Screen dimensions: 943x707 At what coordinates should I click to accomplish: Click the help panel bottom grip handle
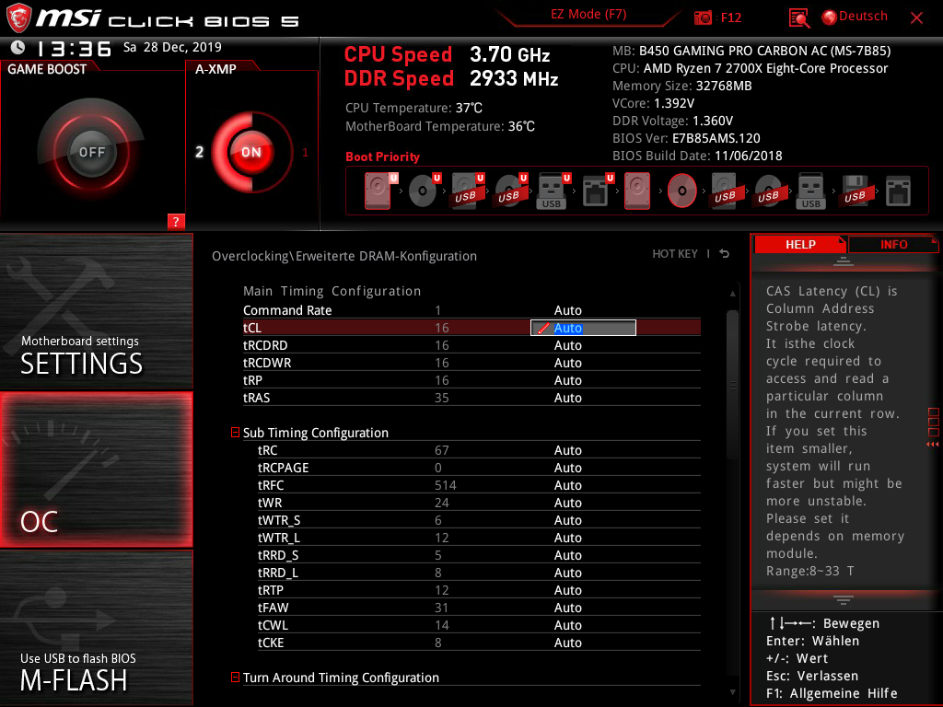click(x=844, y=599)
